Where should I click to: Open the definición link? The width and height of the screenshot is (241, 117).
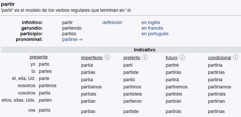112,22
